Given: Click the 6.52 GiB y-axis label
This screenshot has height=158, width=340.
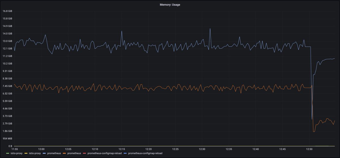Looking at the screenshot, I should pos(7,93).
